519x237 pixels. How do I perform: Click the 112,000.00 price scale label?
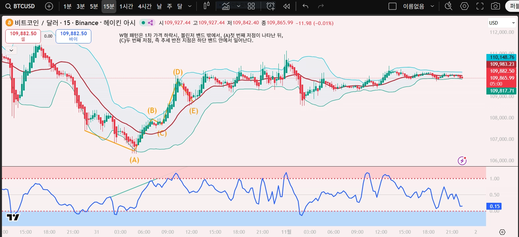pyautogui.click(x=502, y=32)
